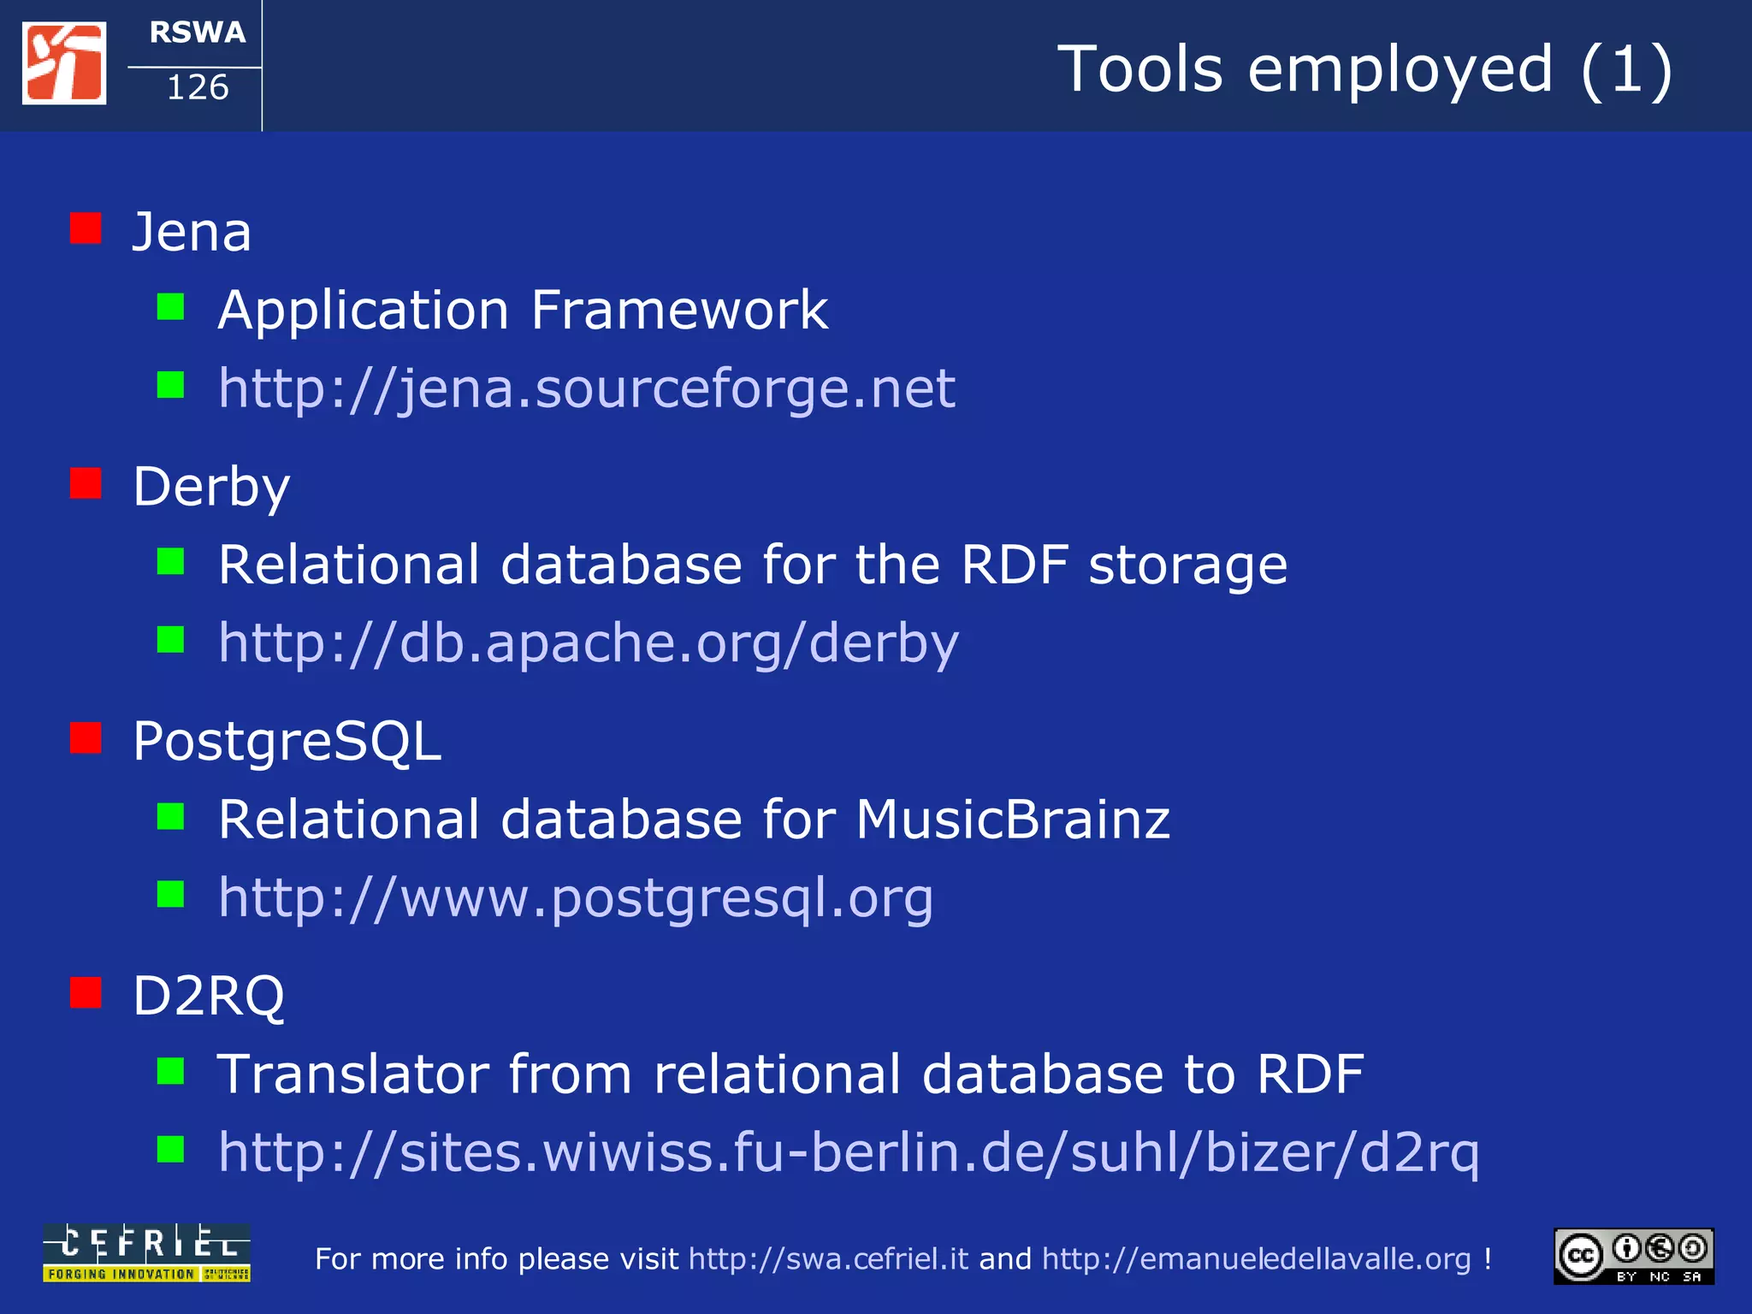Image resolution: width=1752 pixels, height=1314 pixels.
Task: Visit the http://swa.cefriel.it footer link
Action: coord(828,1258)
